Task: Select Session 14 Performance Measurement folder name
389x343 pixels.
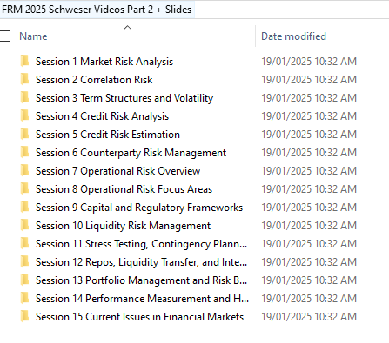Action: (142, 299)
